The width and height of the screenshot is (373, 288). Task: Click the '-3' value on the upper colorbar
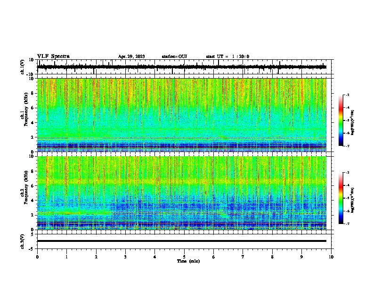click(348, 95)
